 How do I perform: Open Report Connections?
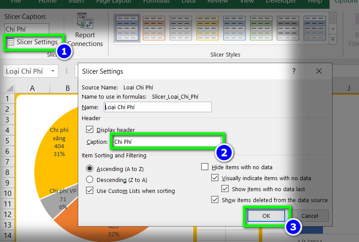85,30
